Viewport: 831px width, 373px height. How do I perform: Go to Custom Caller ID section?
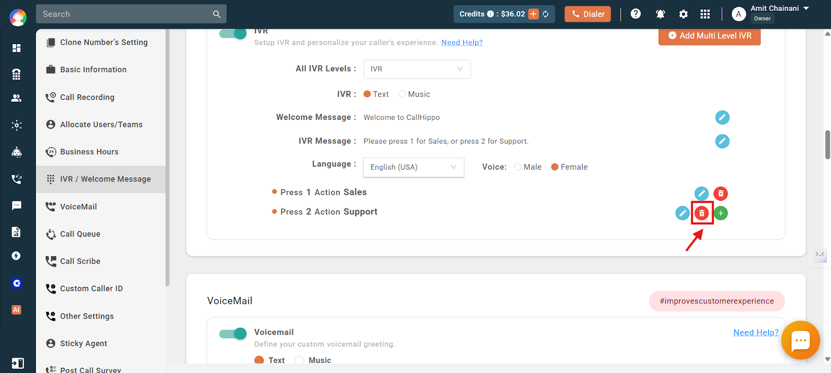(101, 288)
